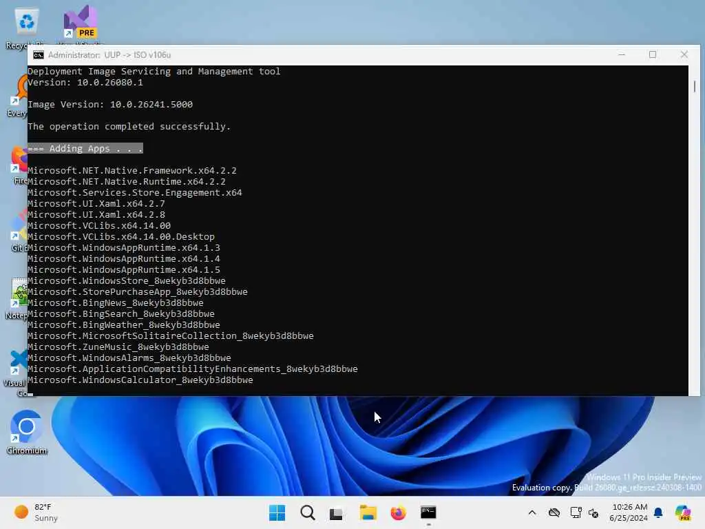Click the cloud sync tray icon
The height and width of the screenshot is (529, 705).
[554, 512]
